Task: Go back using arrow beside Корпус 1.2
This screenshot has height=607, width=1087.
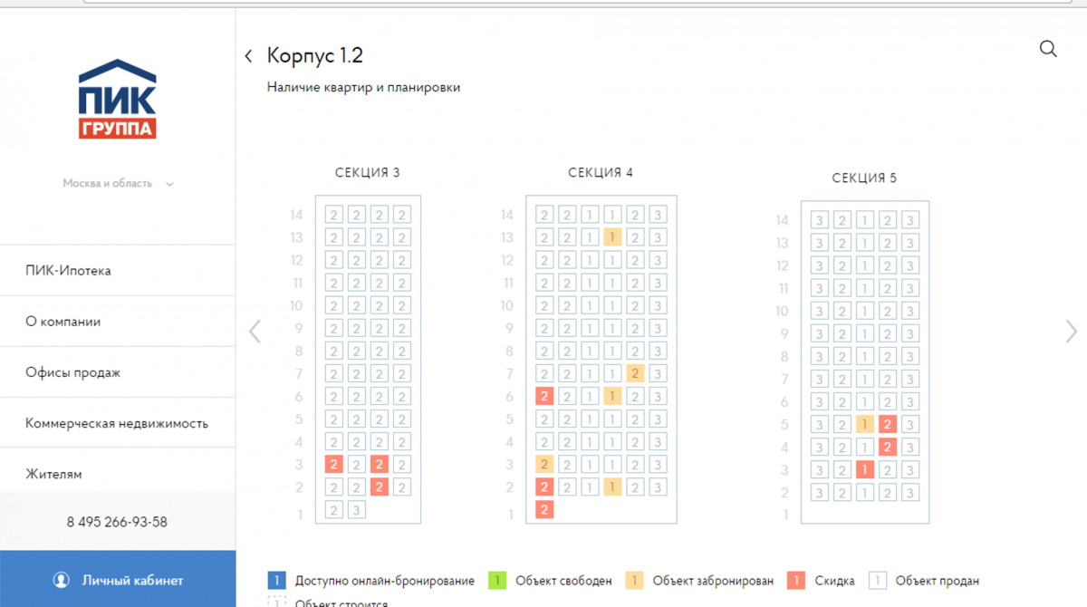Action: click(248, 56)
